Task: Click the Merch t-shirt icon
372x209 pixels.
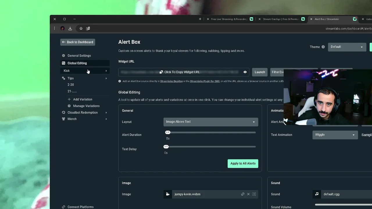Action: pyautogui.click(x=63, y=119)
